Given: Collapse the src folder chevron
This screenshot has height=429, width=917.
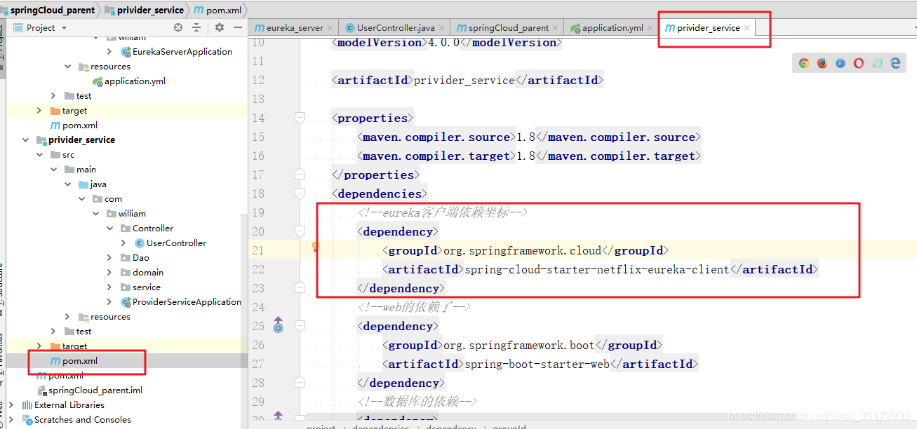Looking at the screenshot, I should (x=40, y=155).
